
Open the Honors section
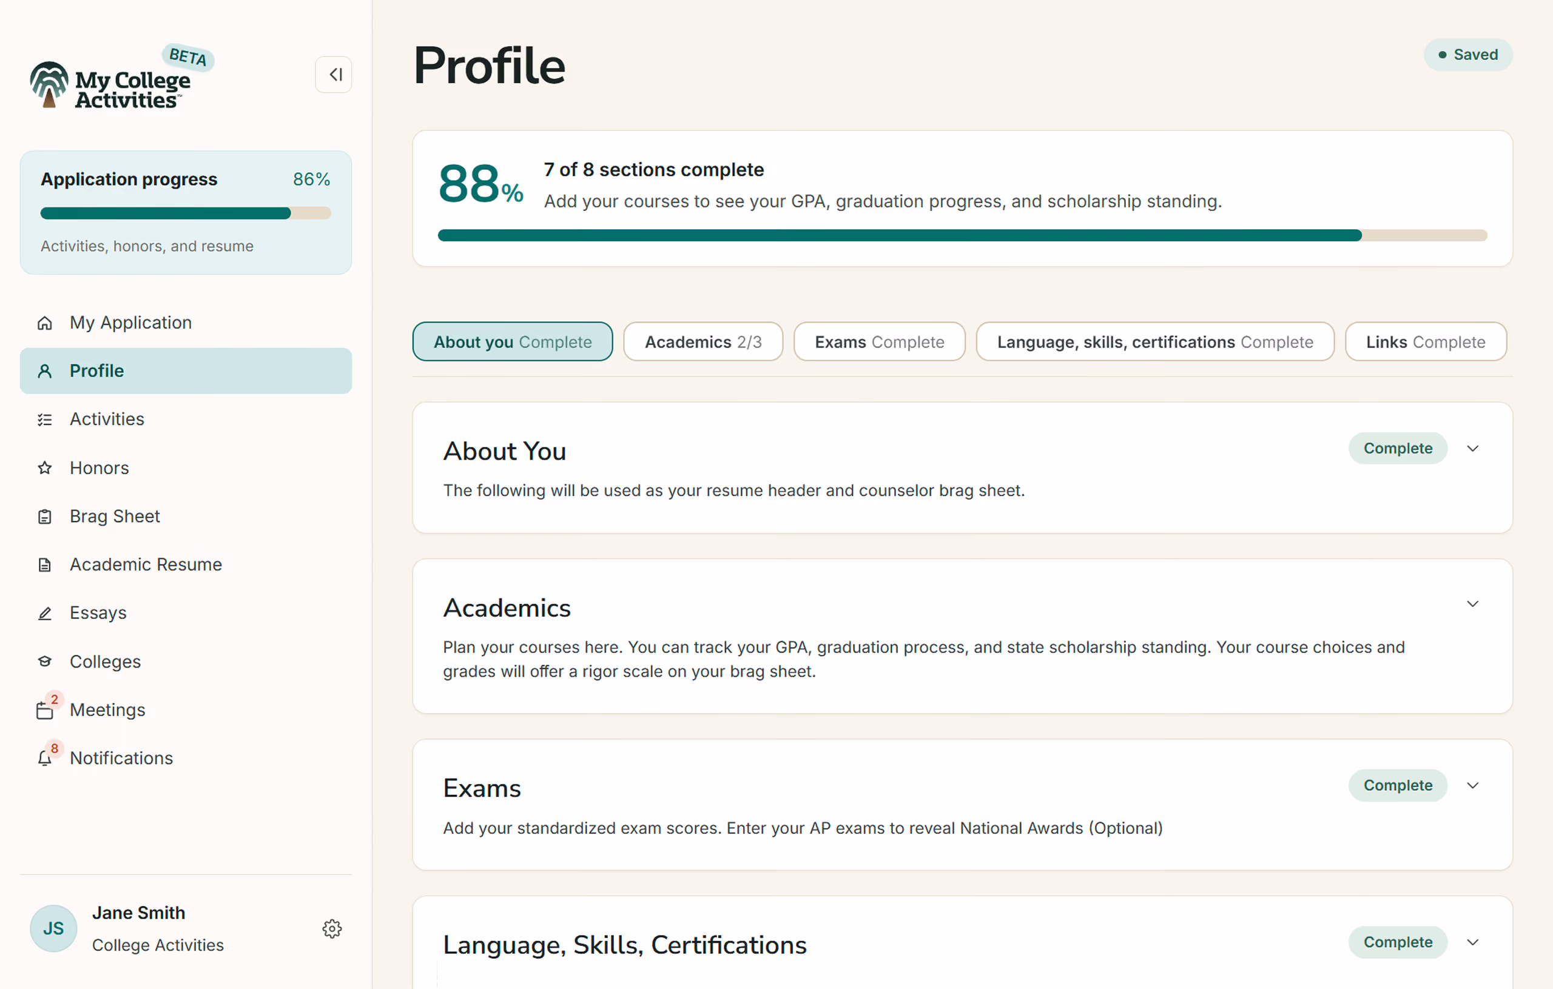pos(186,468)
